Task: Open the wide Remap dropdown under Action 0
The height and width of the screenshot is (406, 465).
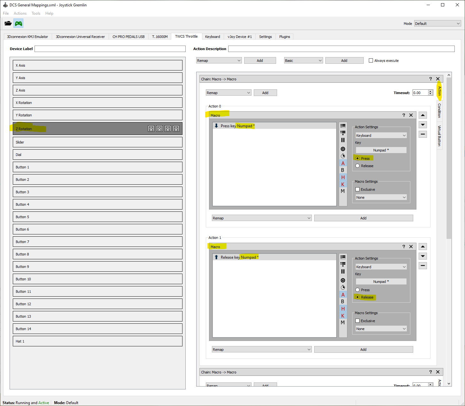Action: click(262, 218)
